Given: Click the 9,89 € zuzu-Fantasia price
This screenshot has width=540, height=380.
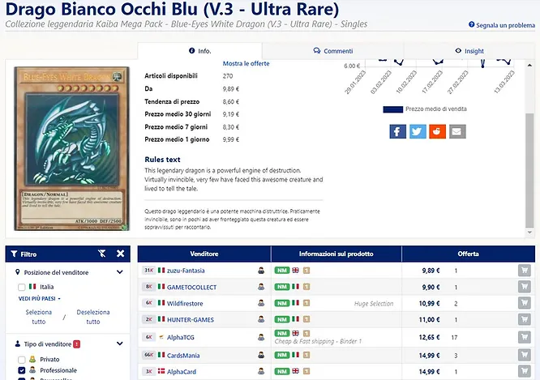Looking at the screenshot, I should tap(431, 271).
